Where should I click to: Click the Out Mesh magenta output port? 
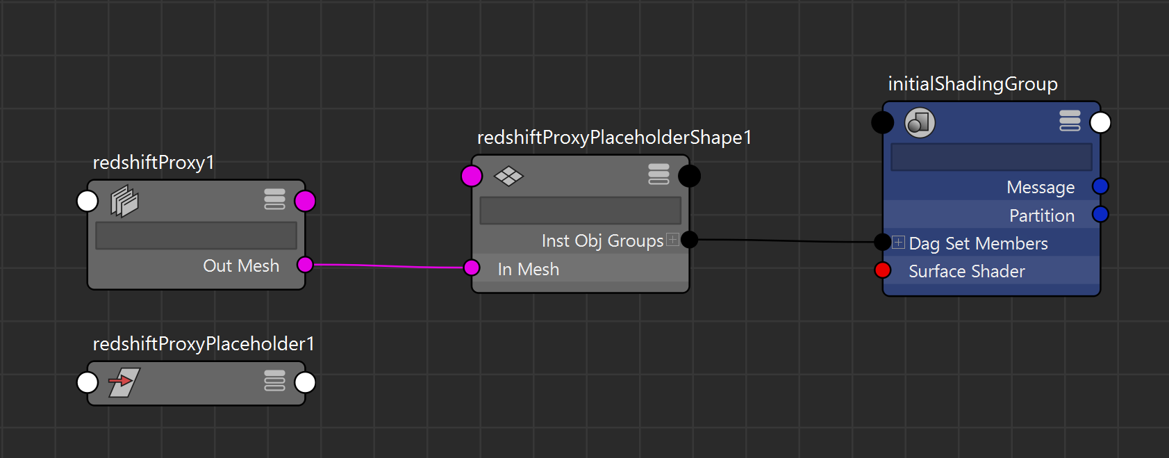[305, 265]
